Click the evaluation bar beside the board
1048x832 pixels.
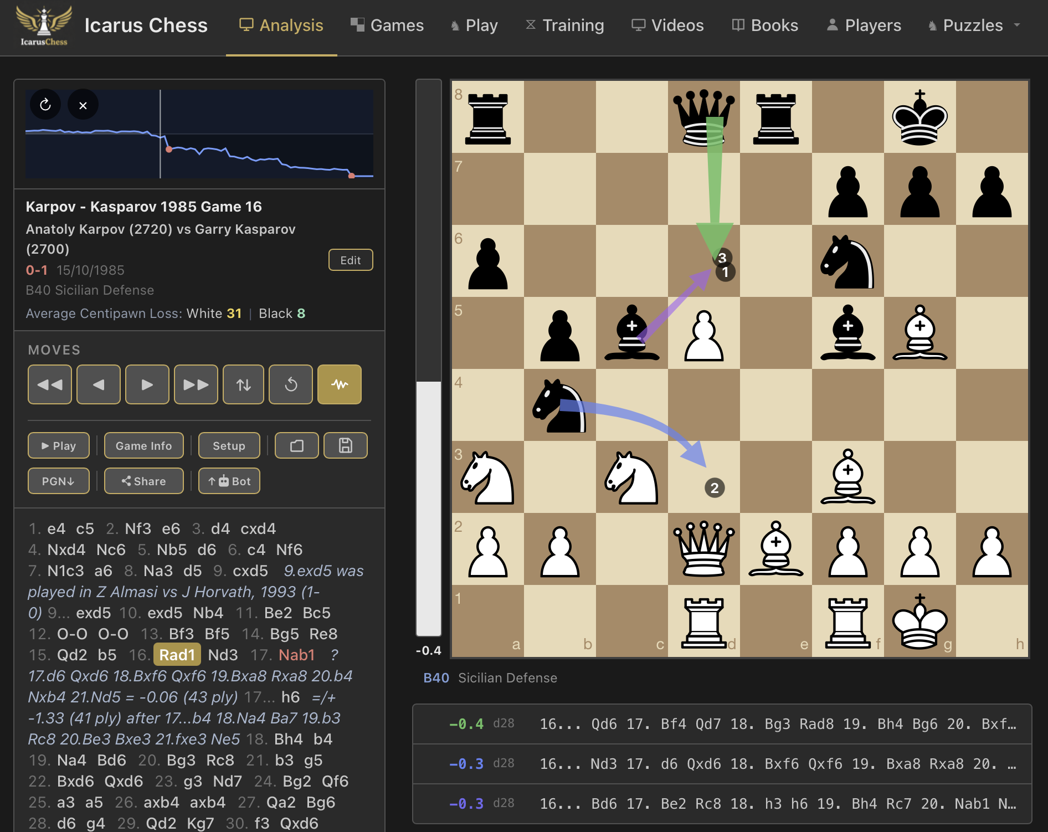point(428,360)
